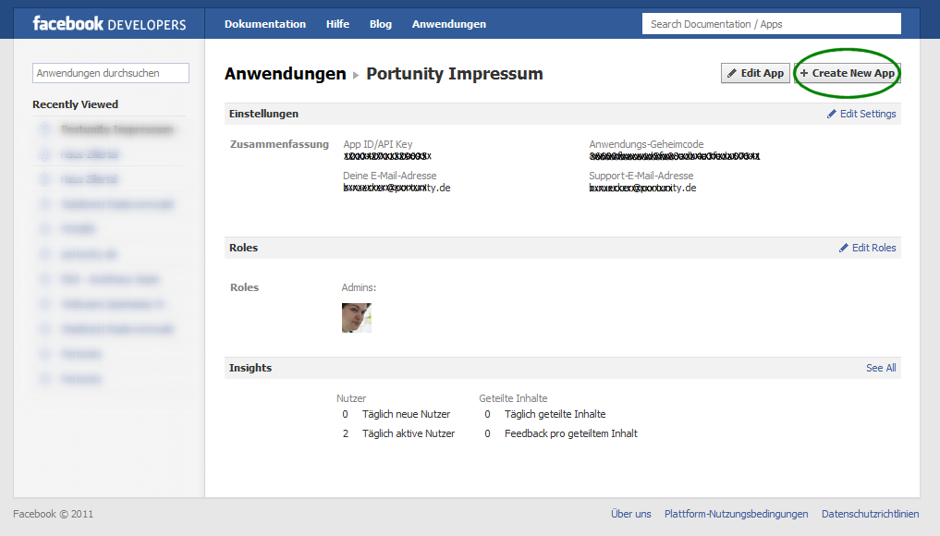The width and height of the screenshot is (940, 536).
Task: Click the facebook Developers logo
Action: [x=109, y=24]
